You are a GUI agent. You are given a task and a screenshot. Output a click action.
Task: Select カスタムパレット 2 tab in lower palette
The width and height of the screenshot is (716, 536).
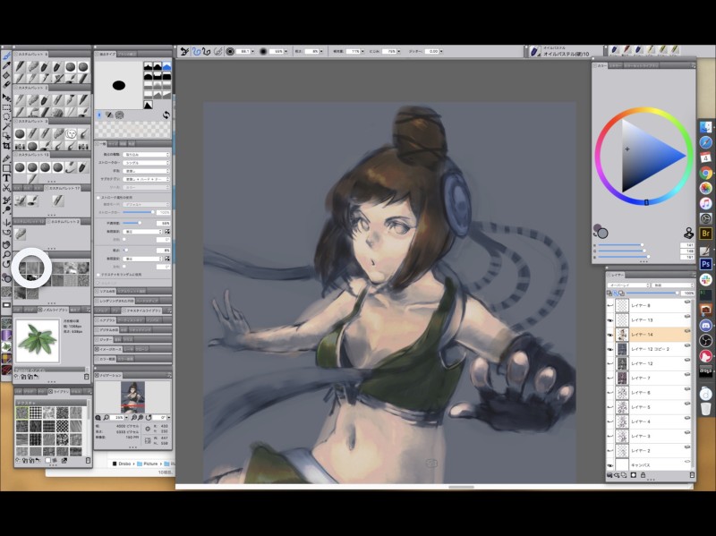tap(64, 222)
